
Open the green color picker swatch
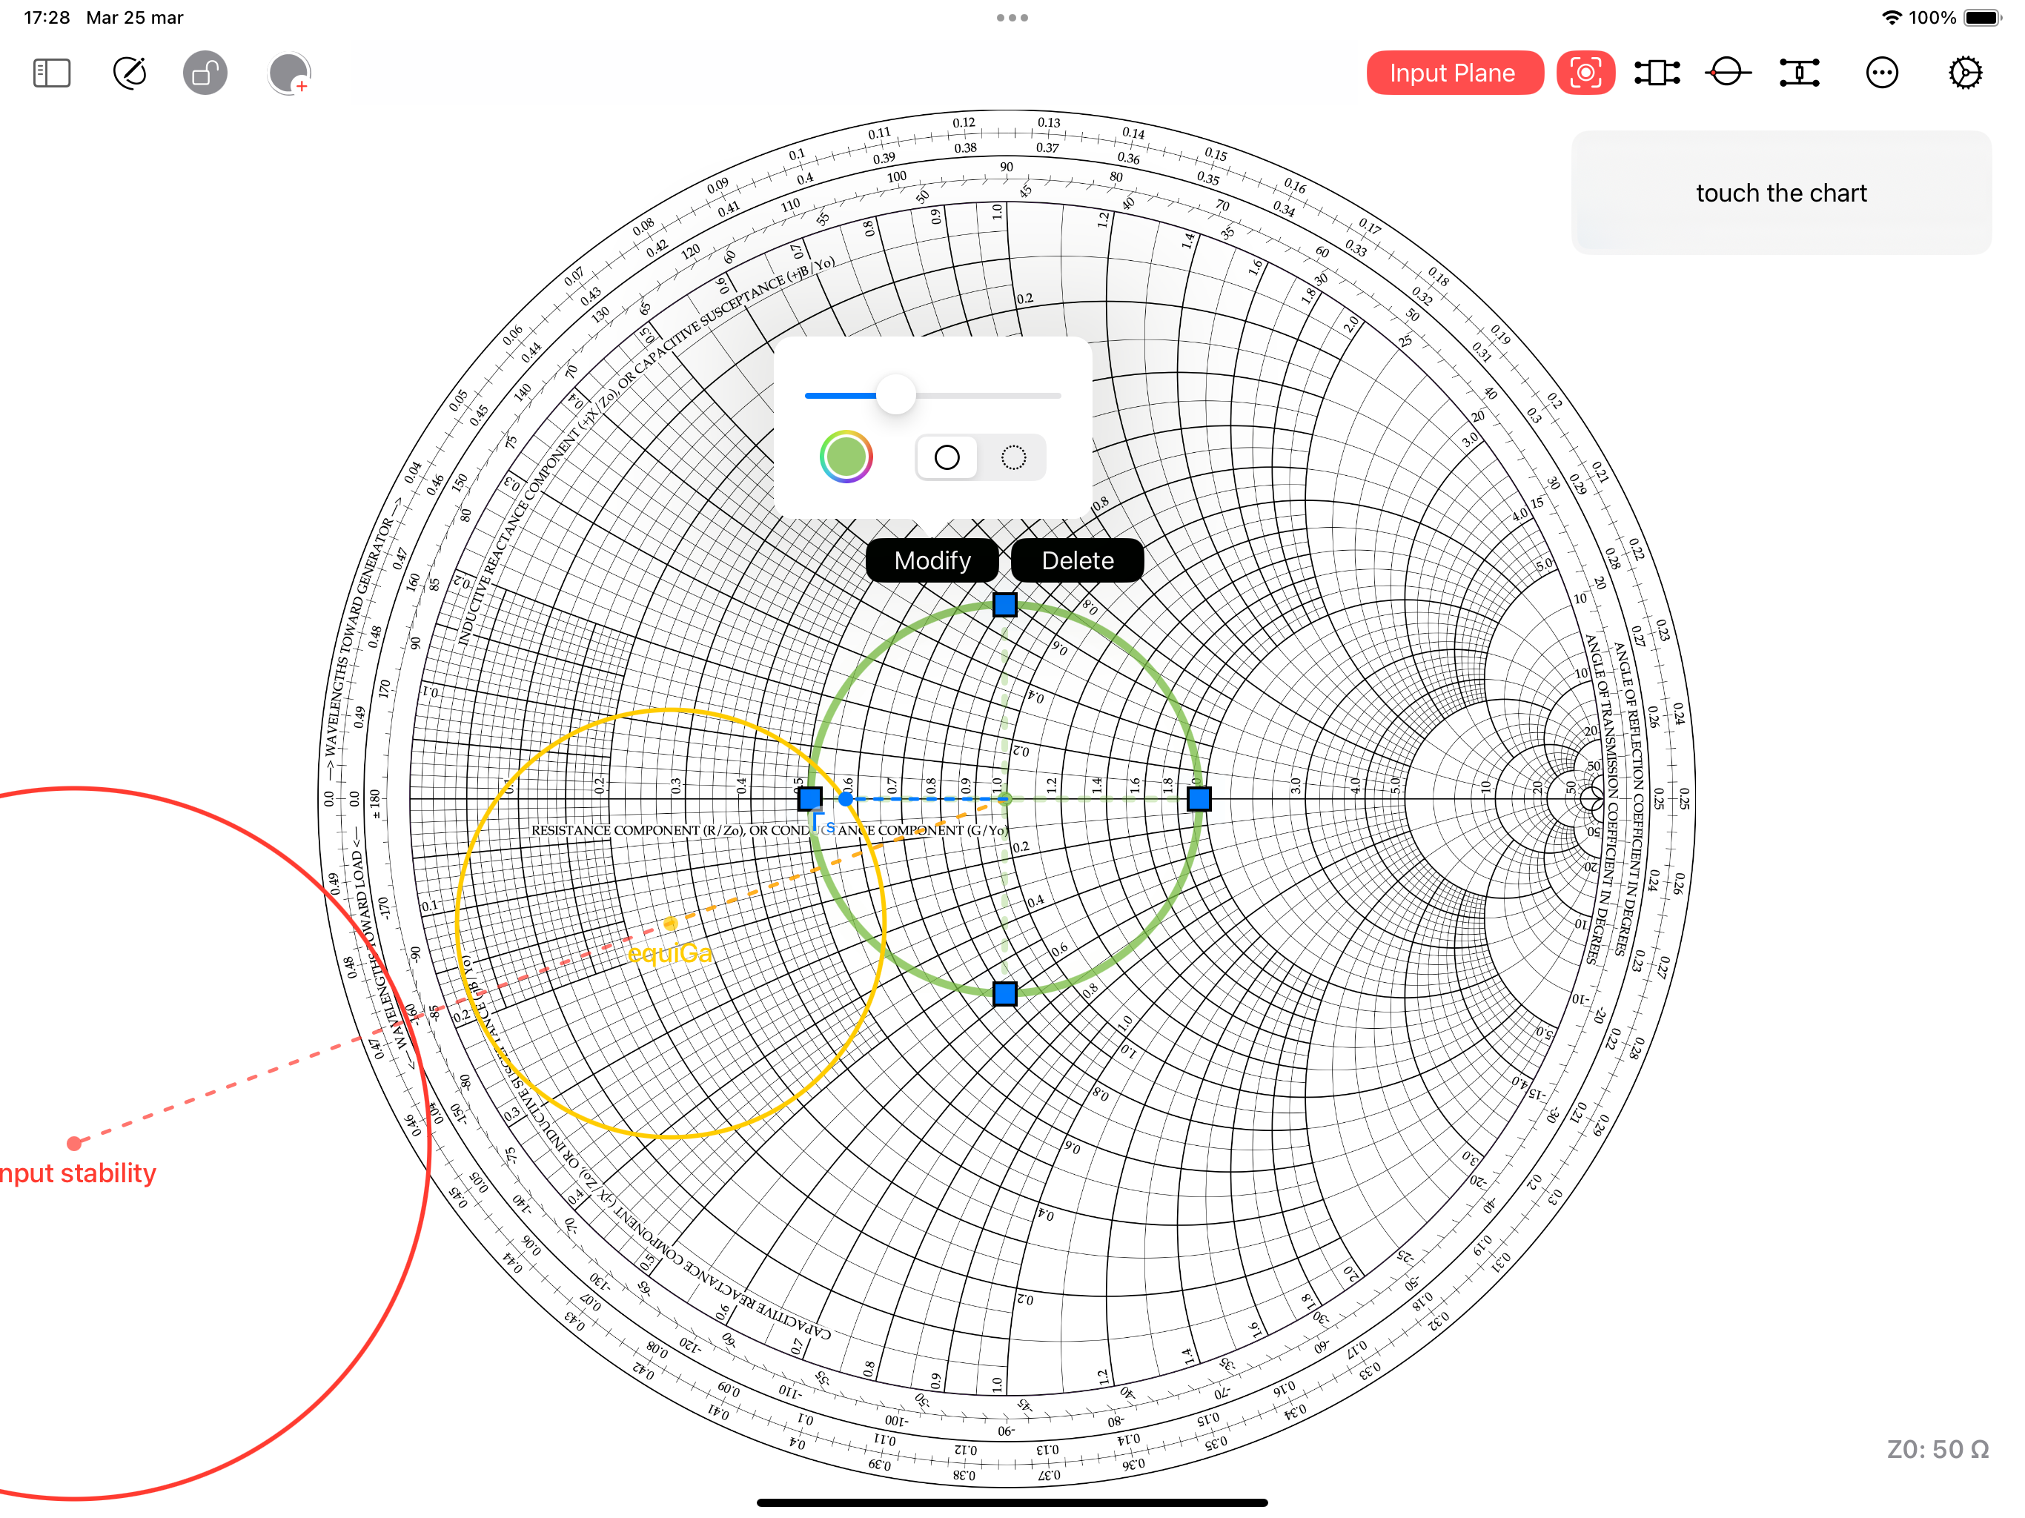tap(846, 457)
